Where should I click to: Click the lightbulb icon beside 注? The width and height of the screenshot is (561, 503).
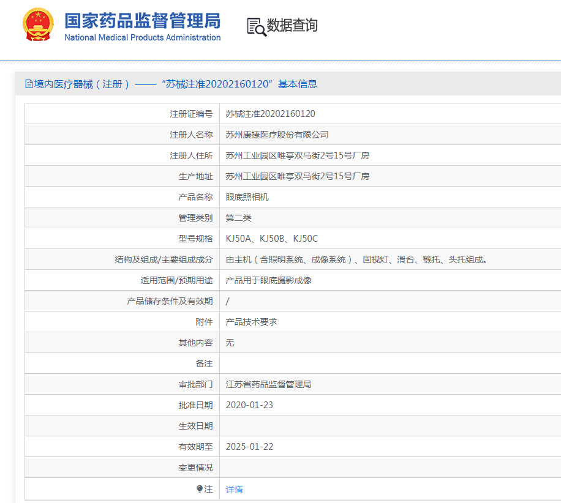pos(200,489)
